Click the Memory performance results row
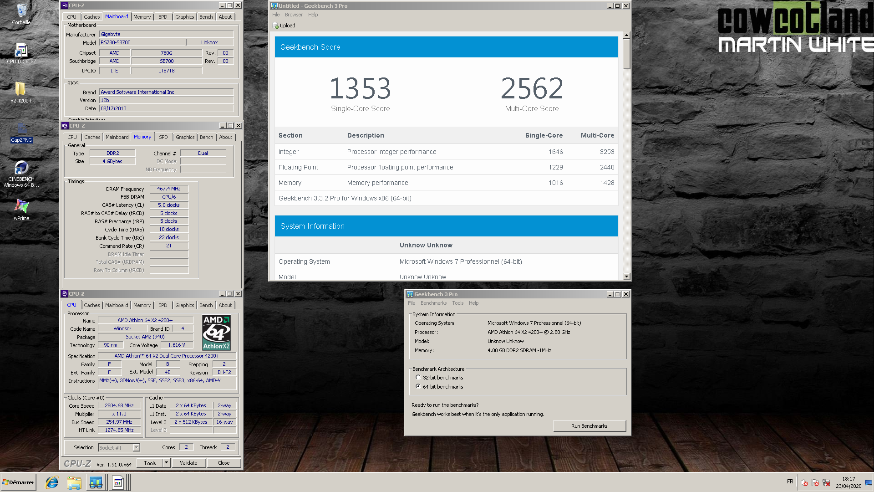The height and width of the screenshot is (492, 874). (446, 183)
